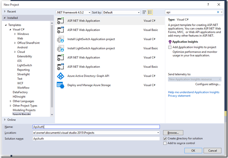228x158 pixels.
Task: Click the tree scrollbar down arrow
Action: (x=52, y=115)
